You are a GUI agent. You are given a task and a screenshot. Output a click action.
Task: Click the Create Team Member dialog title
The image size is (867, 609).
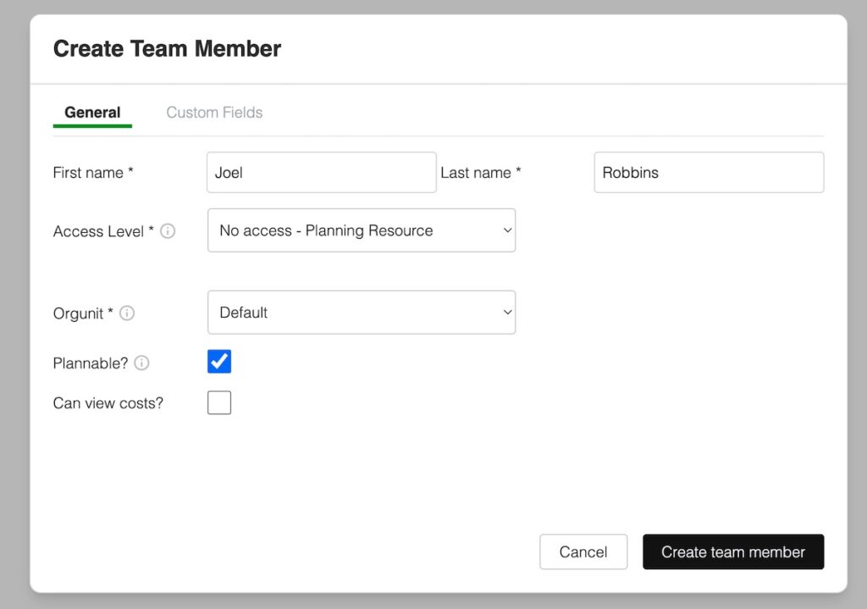[167, 48]
